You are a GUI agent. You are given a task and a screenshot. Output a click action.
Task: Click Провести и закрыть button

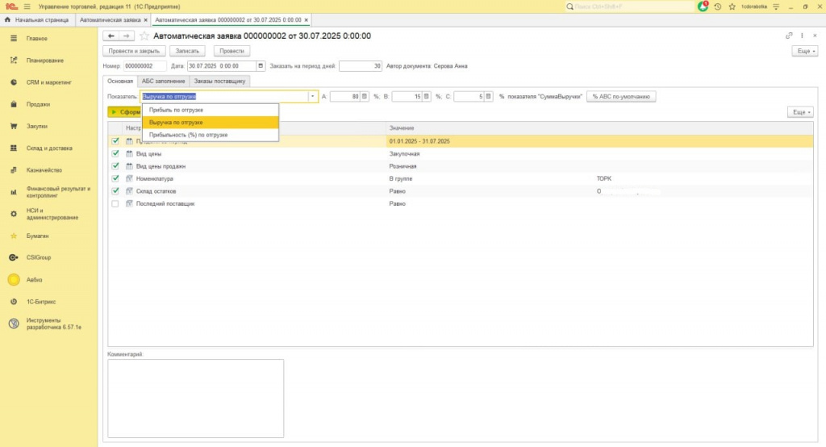coord(135,51)
